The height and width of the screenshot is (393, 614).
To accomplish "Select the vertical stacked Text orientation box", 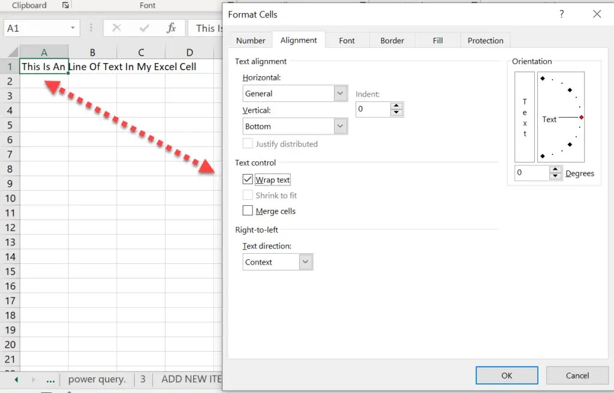I will click(x=524, y=117).
